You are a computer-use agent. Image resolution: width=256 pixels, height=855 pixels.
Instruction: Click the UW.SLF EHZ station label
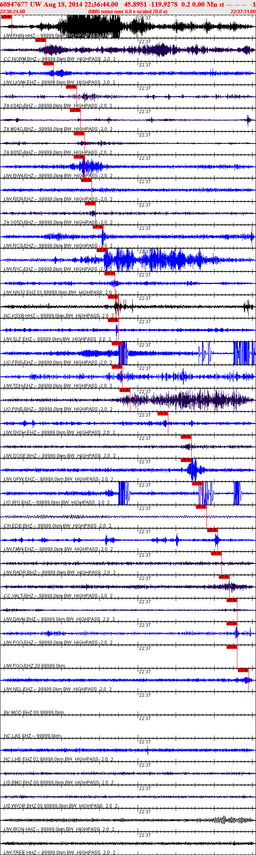[57, 339]
